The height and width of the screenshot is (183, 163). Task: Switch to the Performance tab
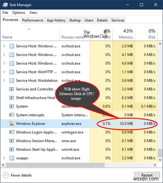(x=33, y=20)
